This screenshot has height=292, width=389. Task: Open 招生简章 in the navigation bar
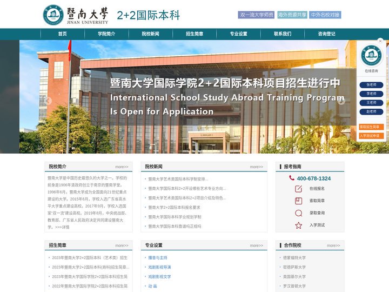click(x=194, y=34)
